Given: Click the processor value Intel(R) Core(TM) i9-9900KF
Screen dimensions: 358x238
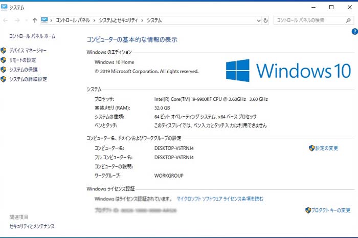Looking at the screenshot, I should click(211, 99).
